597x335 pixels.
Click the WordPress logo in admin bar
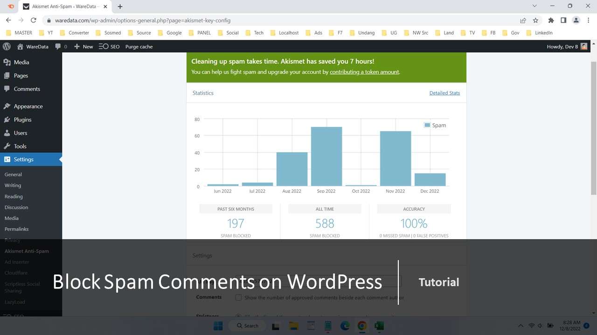7,47
